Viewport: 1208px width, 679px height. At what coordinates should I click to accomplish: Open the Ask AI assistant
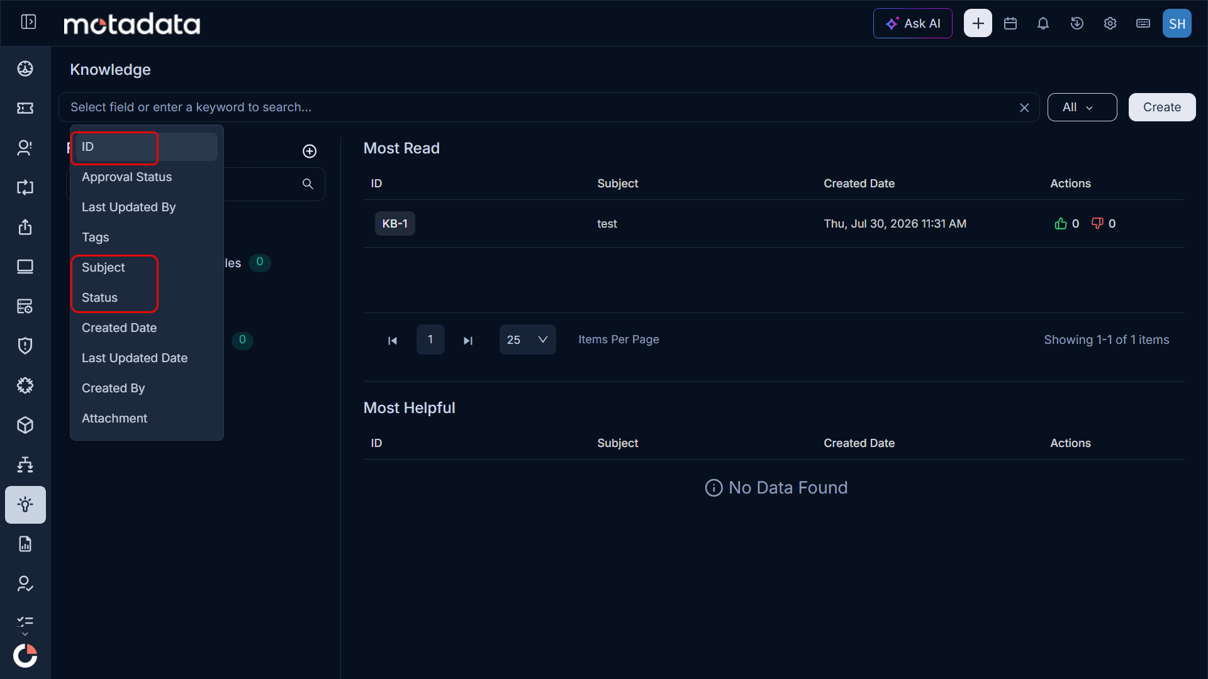[912, 23]
